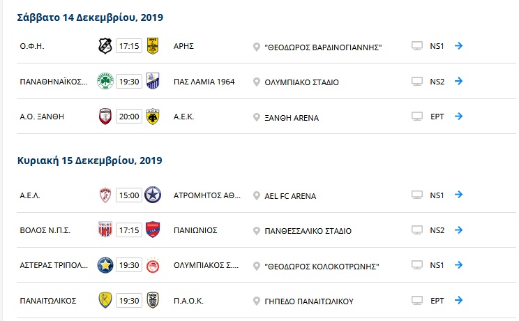
Task: Click the ΟΛΥΜΠΙΑΚΟ ΣΤΑΔΙΟ venue text
Action: pos(301,82)
